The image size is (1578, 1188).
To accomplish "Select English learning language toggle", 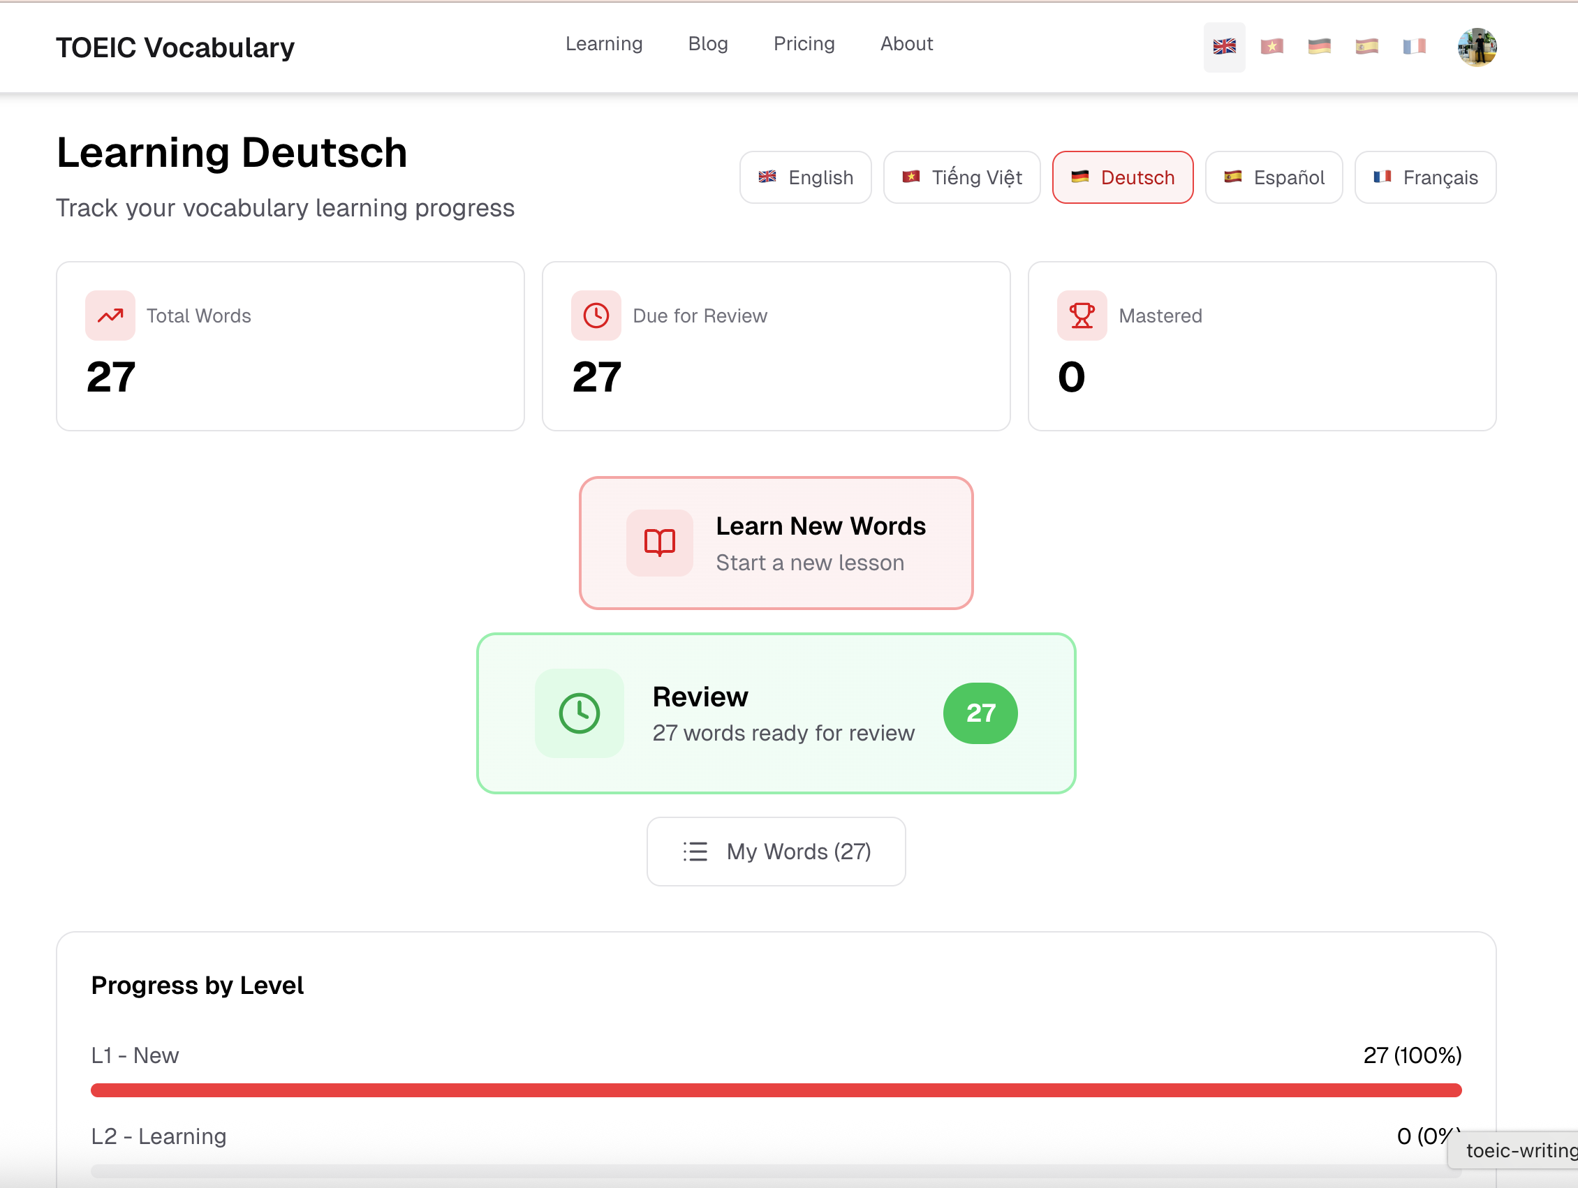I will click(x=805, y=177).
